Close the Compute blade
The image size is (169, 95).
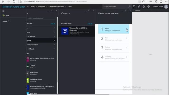[93, 11]
